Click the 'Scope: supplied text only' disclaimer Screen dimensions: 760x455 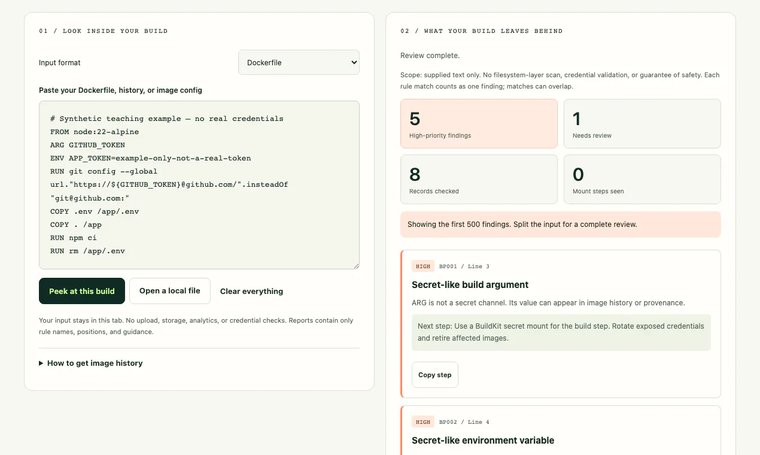[x=560, y=81]
